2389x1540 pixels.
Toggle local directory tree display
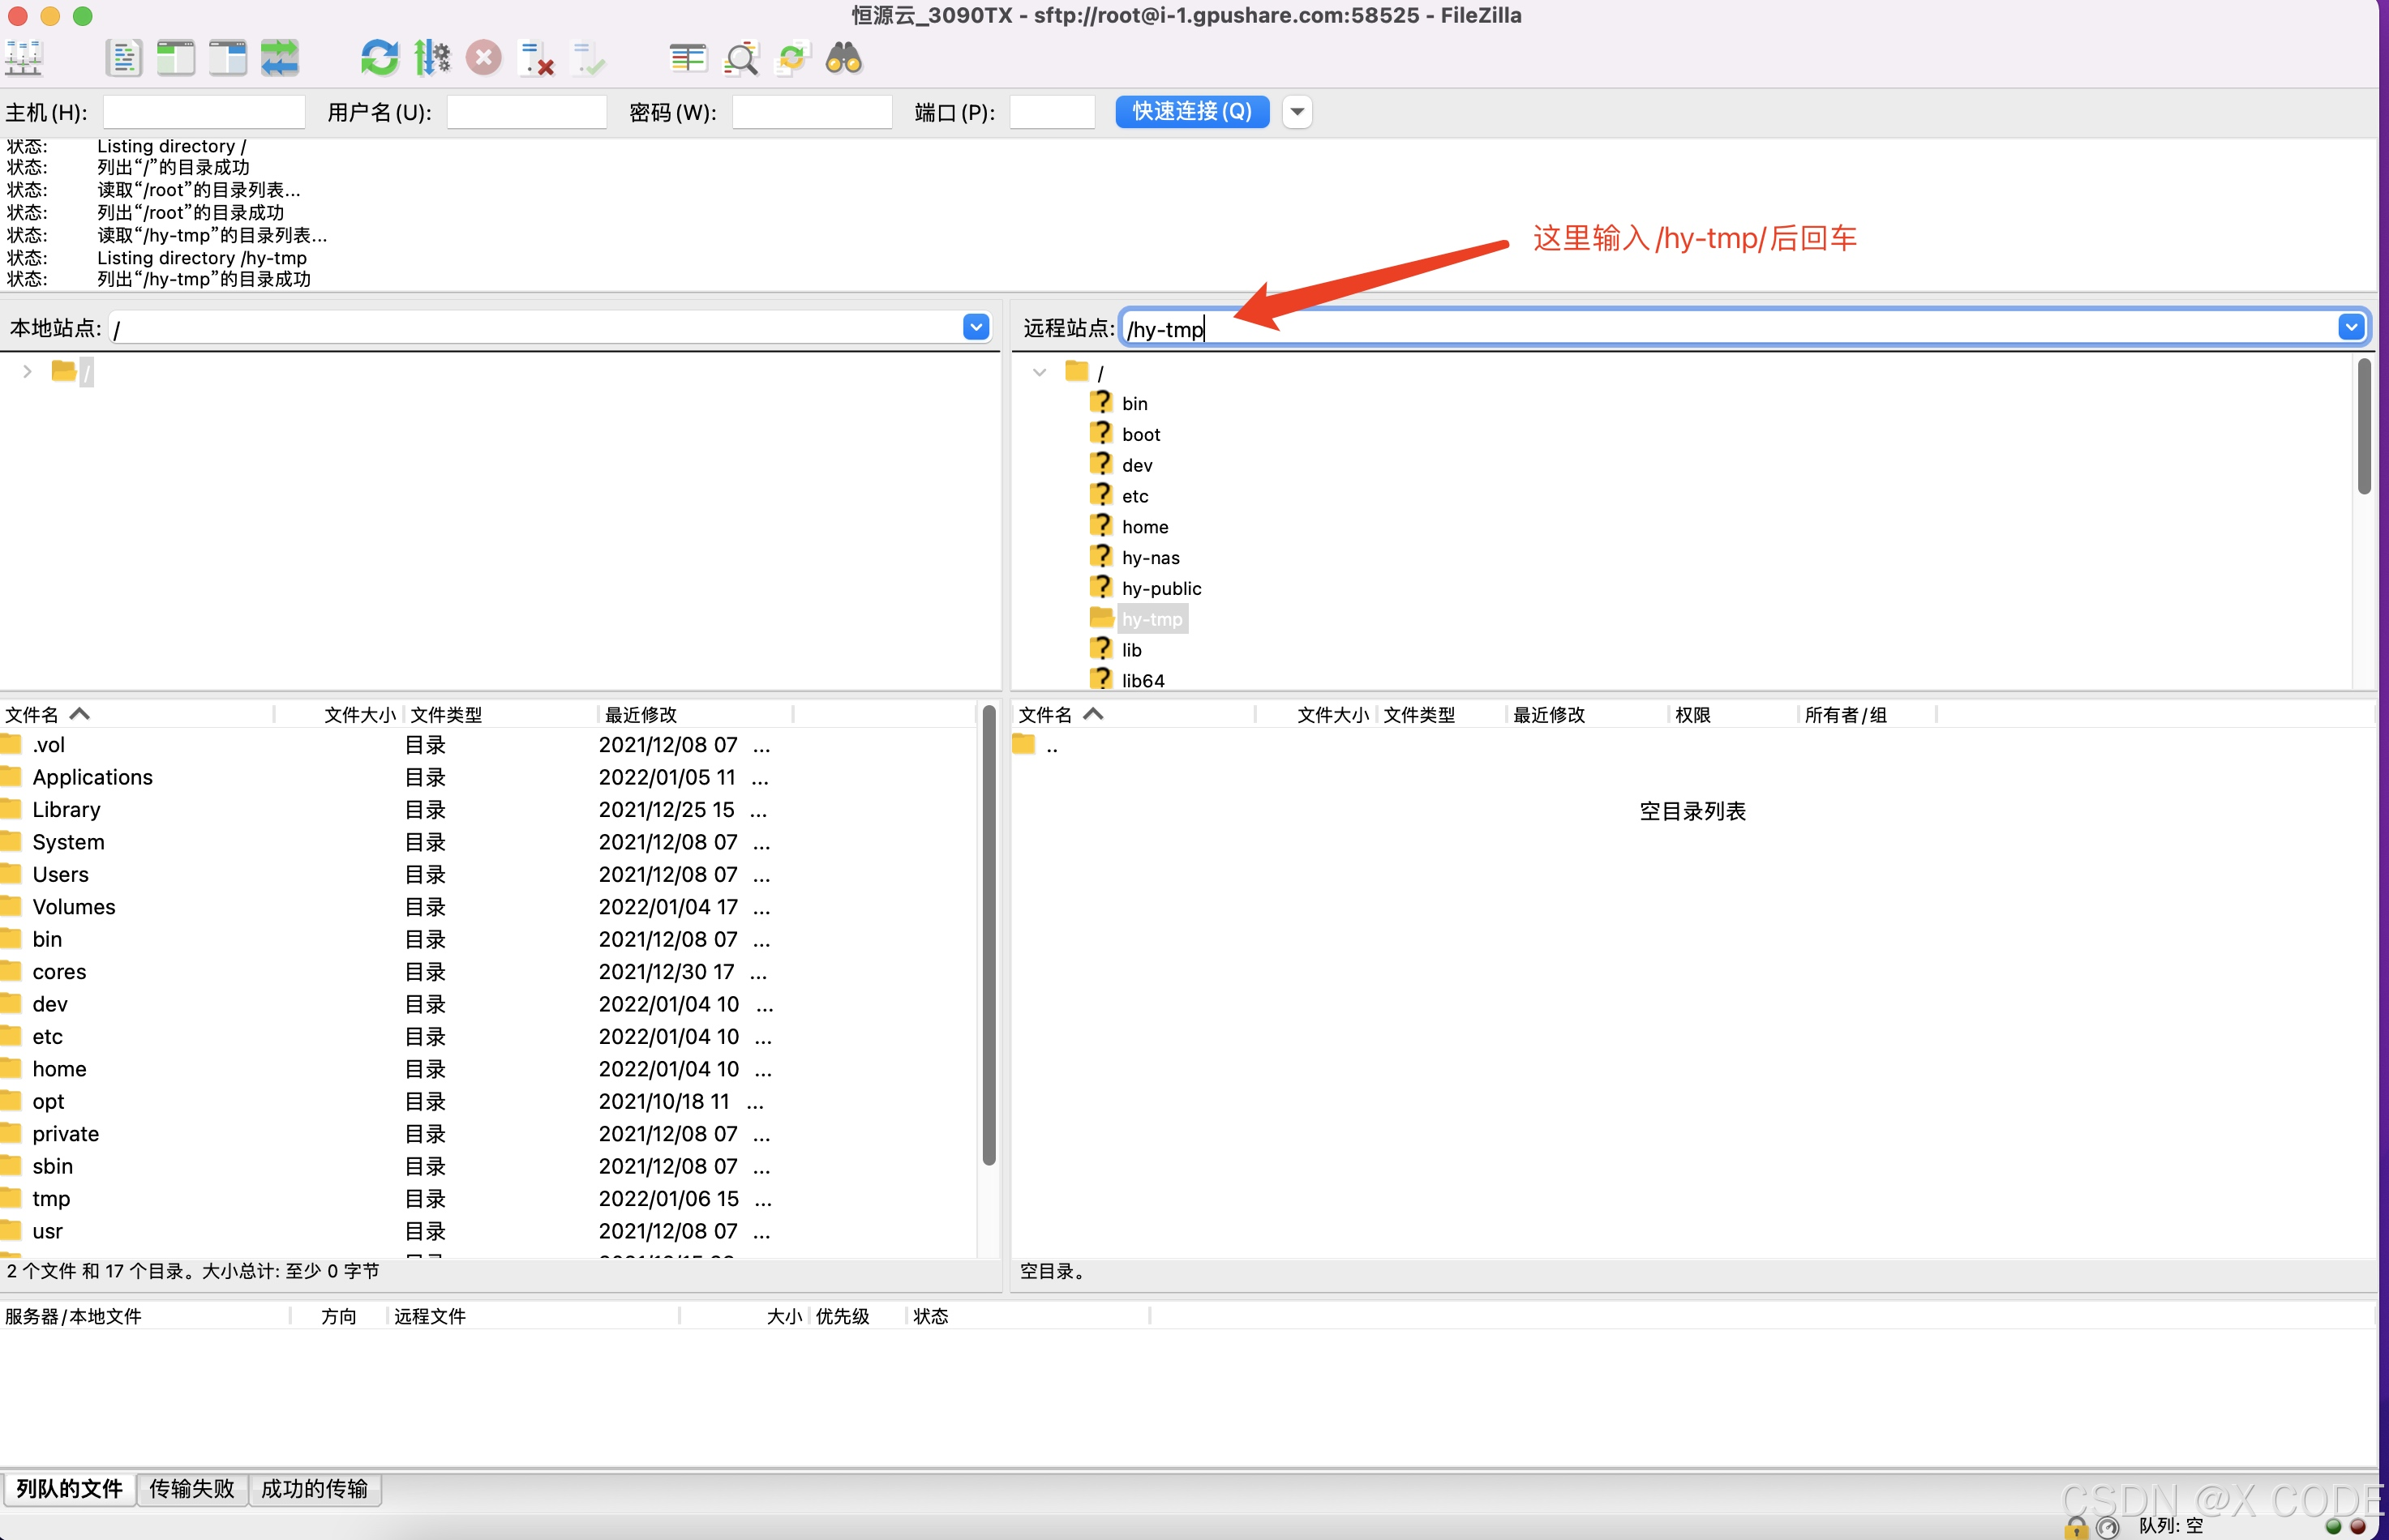(x=175, y=58)
